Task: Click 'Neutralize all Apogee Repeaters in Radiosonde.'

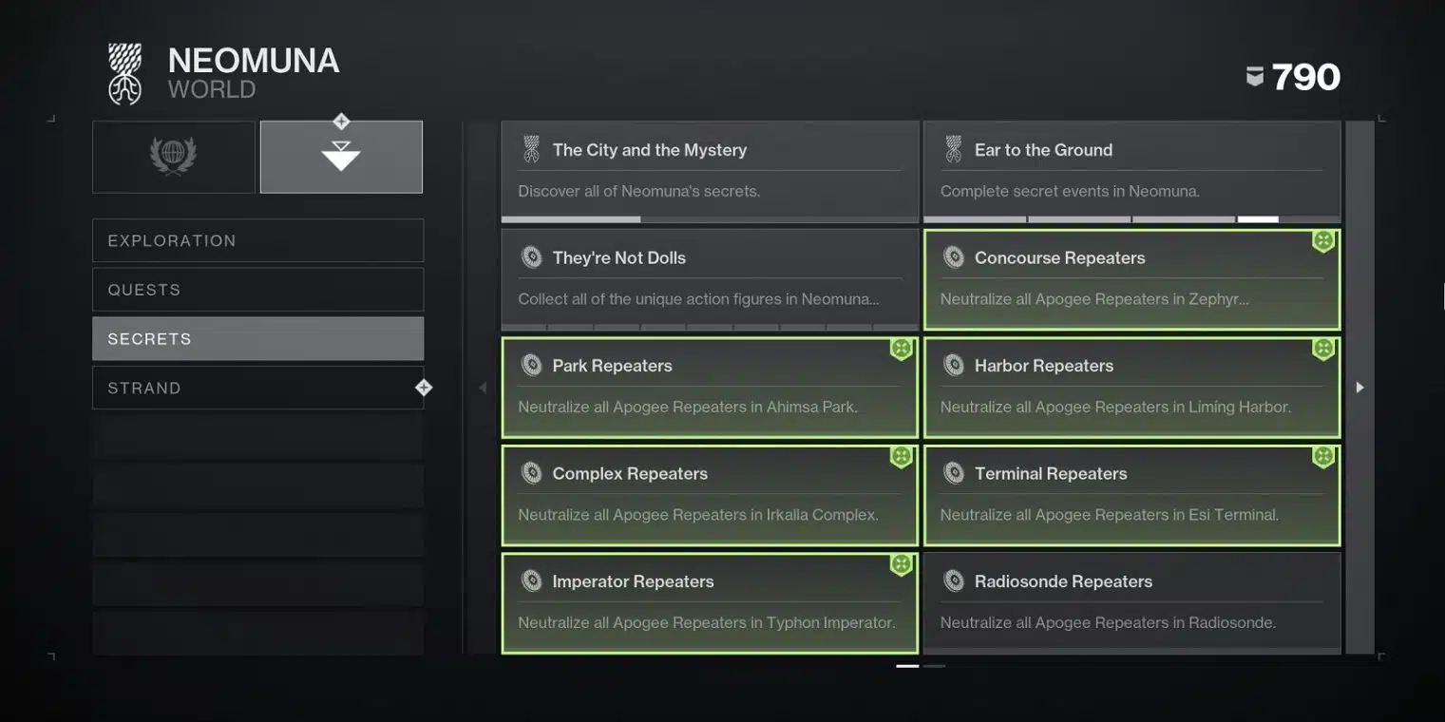Action: tap(1108, 622)
